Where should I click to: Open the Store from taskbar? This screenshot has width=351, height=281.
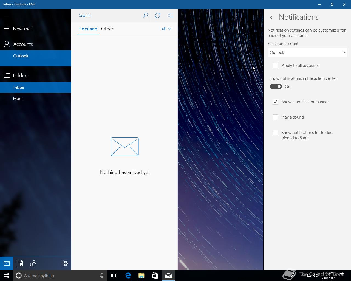click(x=155, y=276)
